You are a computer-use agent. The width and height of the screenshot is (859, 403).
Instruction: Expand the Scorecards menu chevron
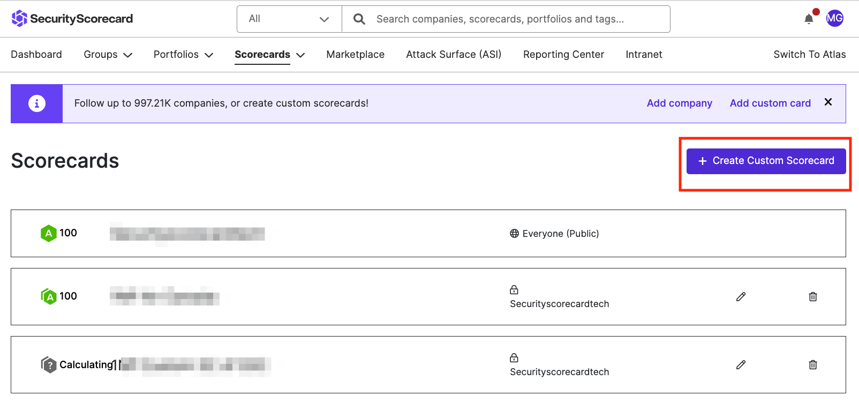pyautogui.click(x=300, y=55)
